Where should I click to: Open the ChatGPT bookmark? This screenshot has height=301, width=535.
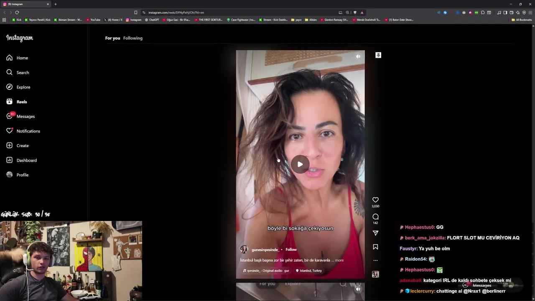[152, 20]
